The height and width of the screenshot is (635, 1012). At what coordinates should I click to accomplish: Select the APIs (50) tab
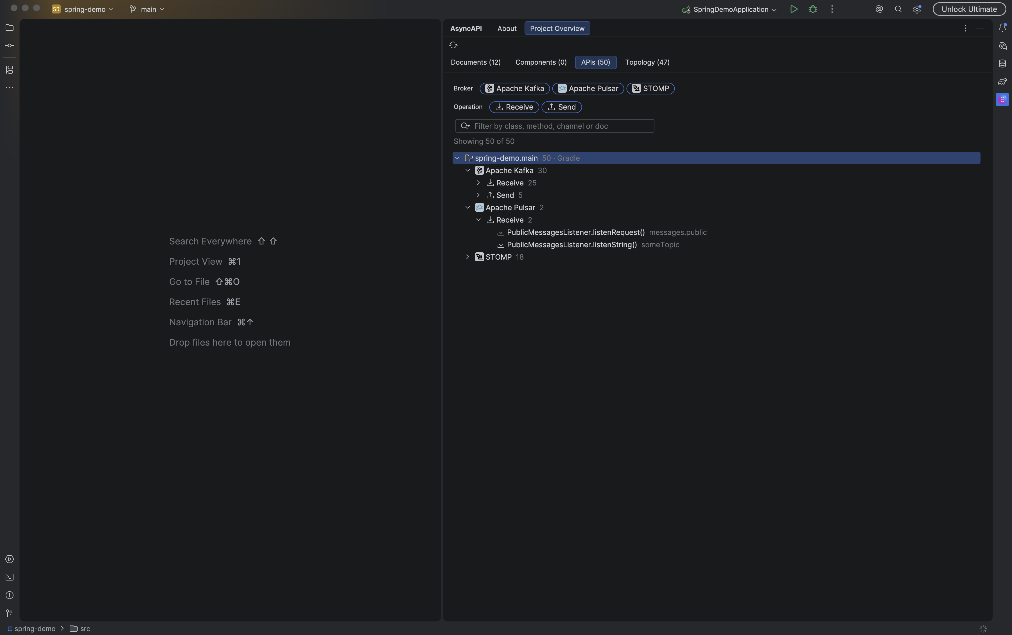[x=595, y=62]
